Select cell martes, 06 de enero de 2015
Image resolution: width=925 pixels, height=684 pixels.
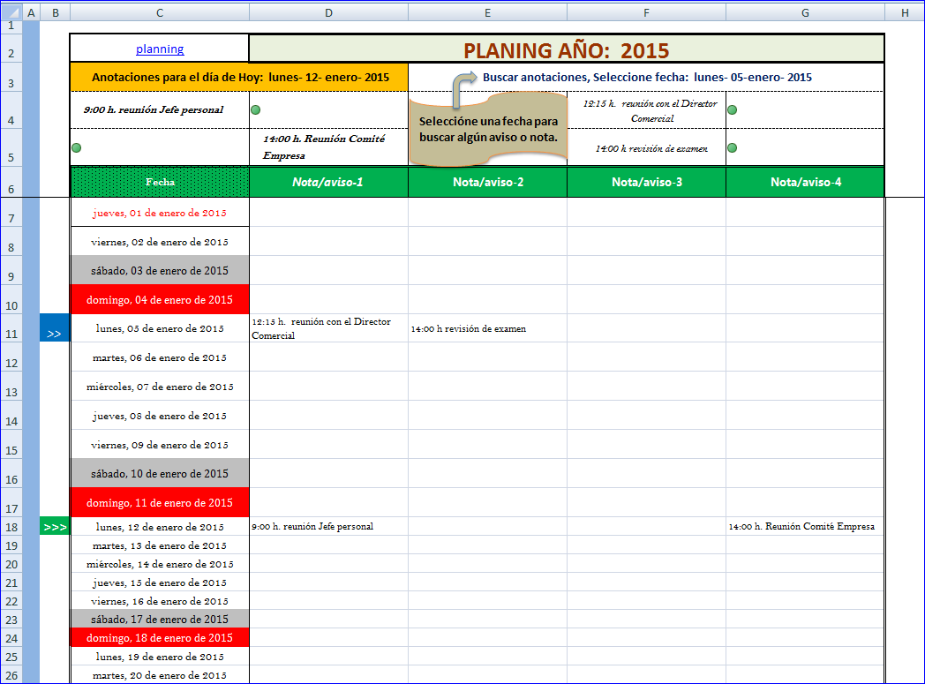click(160, 357)
